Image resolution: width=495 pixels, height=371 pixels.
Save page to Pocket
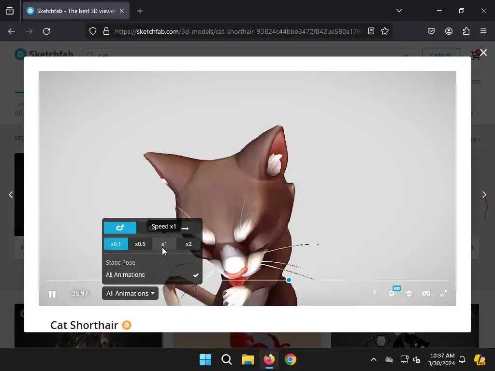pyautogui.click(x=431, y=31)
